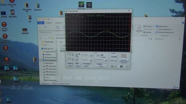Image resolution: width=186 pixels, height=104 pixels.
Task: Click the Обратить выделение icon in Explorer
Action: [157, 32]
